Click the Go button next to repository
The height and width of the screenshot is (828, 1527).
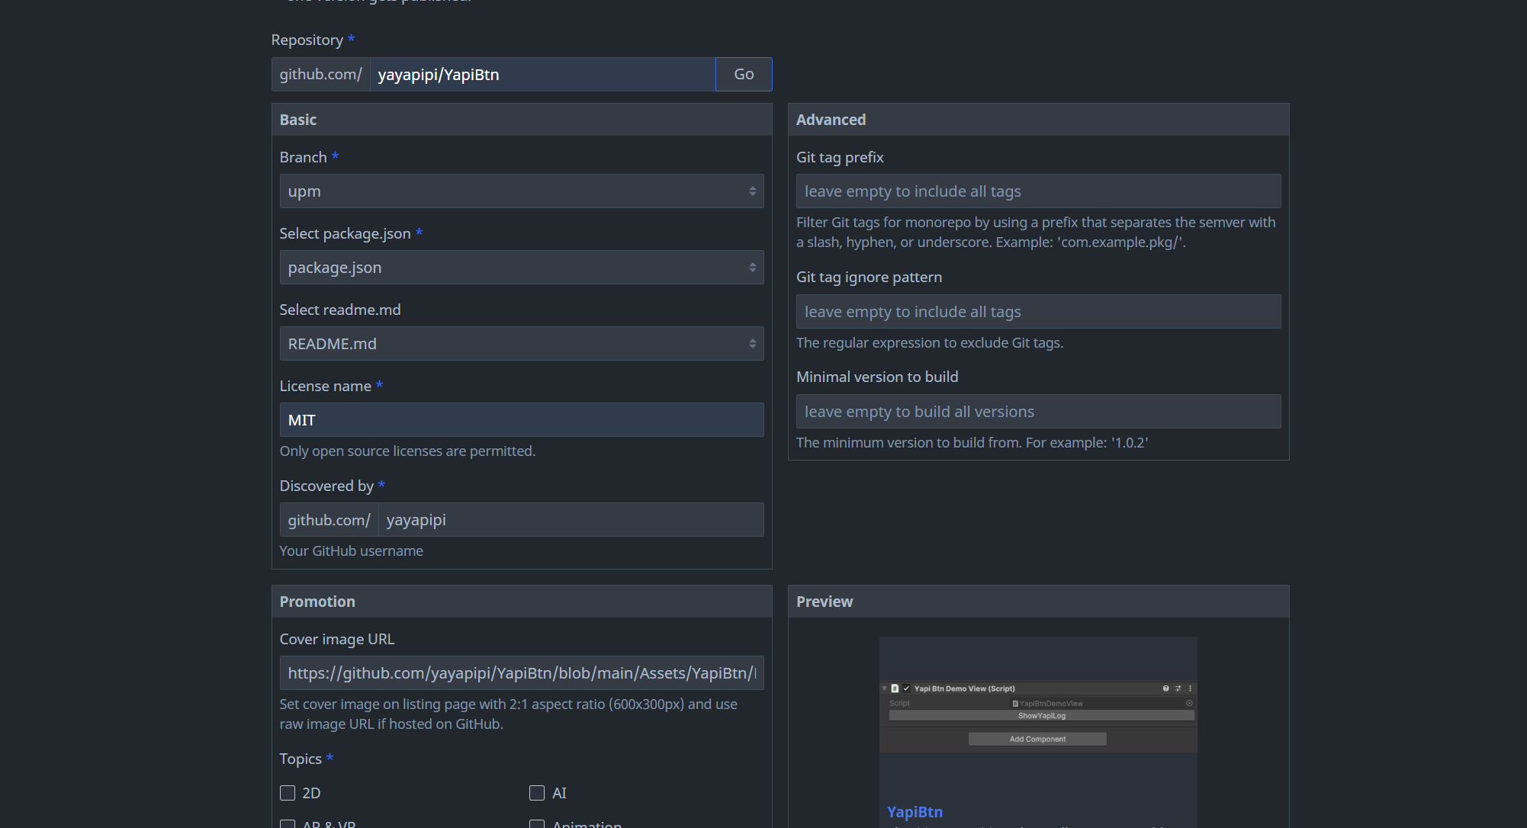tap(744, 75)
